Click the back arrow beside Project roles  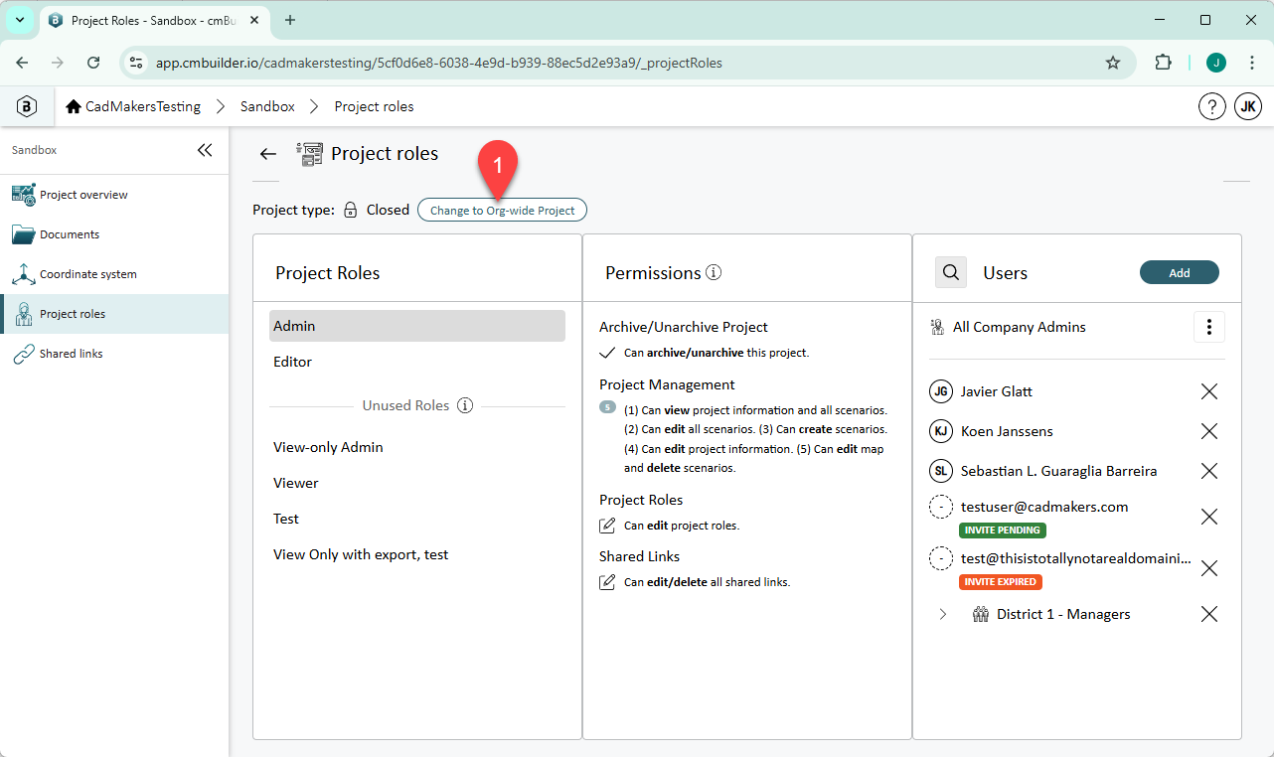267,154
